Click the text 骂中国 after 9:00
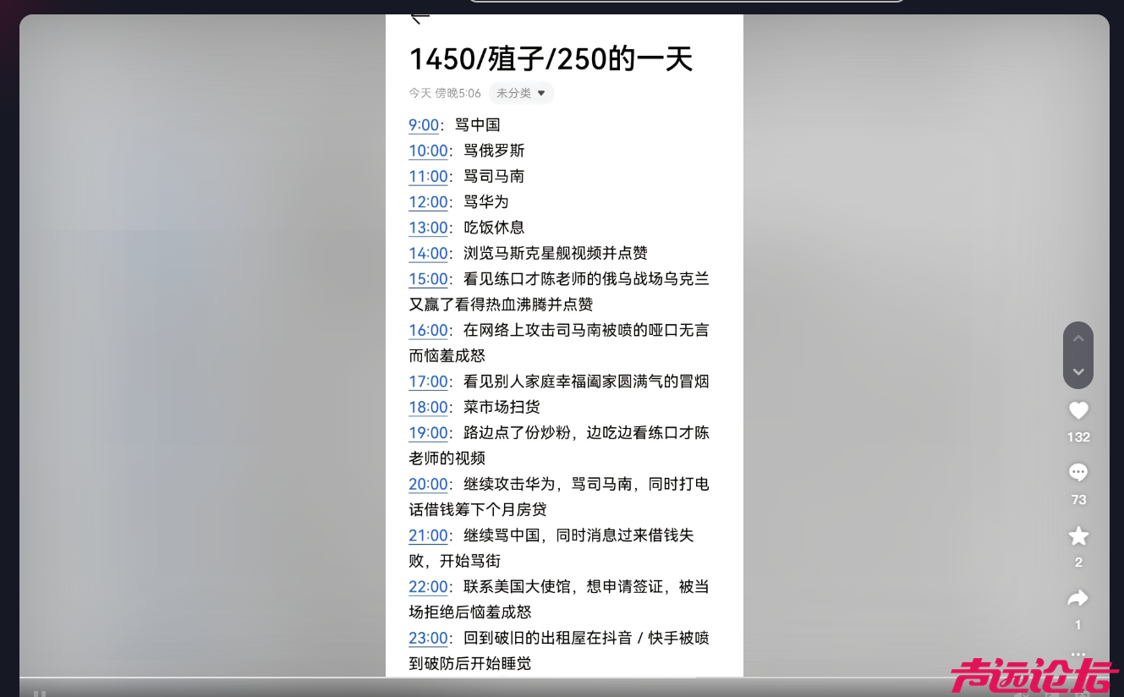 coord(478,125)
